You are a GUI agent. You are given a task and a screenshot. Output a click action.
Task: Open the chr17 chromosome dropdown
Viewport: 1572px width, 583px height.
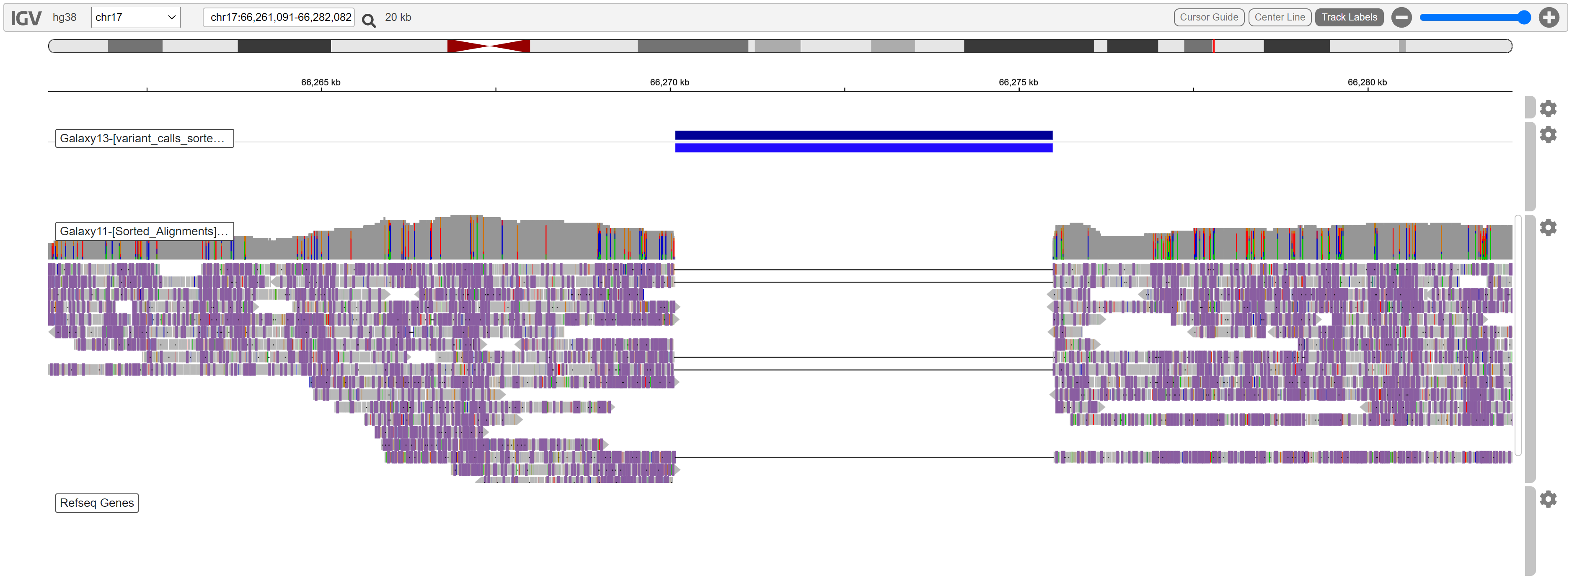[135, 17]
